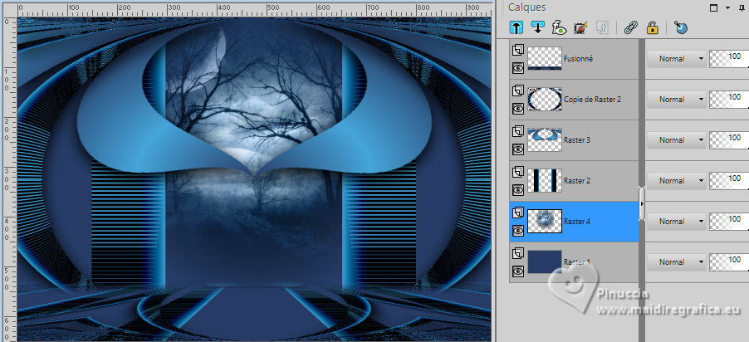Select the Copie de Raster 2 thumbnail
749x342 pixels.
545,100
